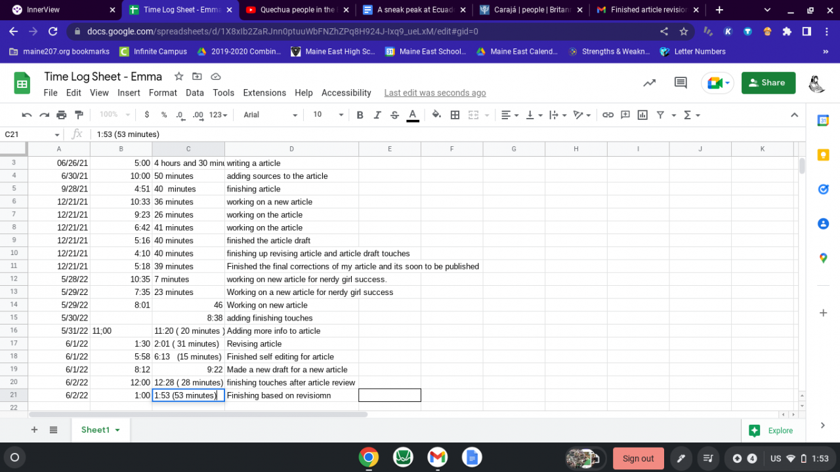
Task: Toggle bold formatting
Action: click(360, 115)
